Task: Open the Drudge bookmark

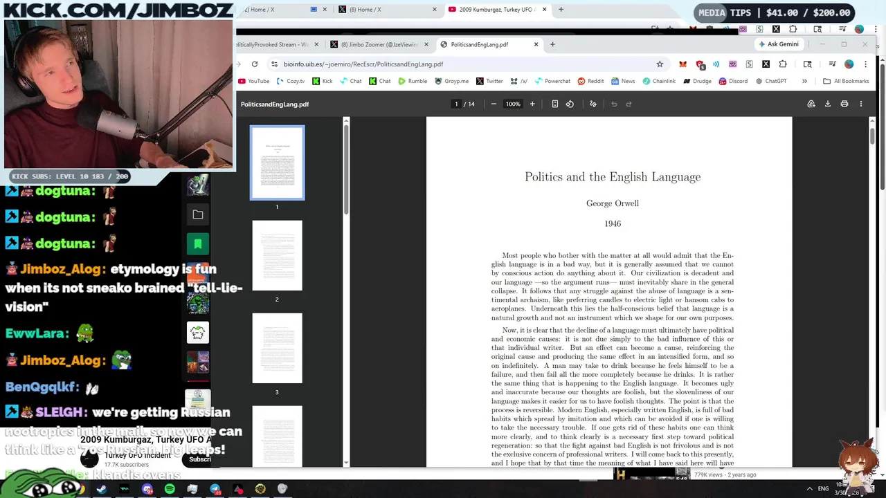Action: 696,81
